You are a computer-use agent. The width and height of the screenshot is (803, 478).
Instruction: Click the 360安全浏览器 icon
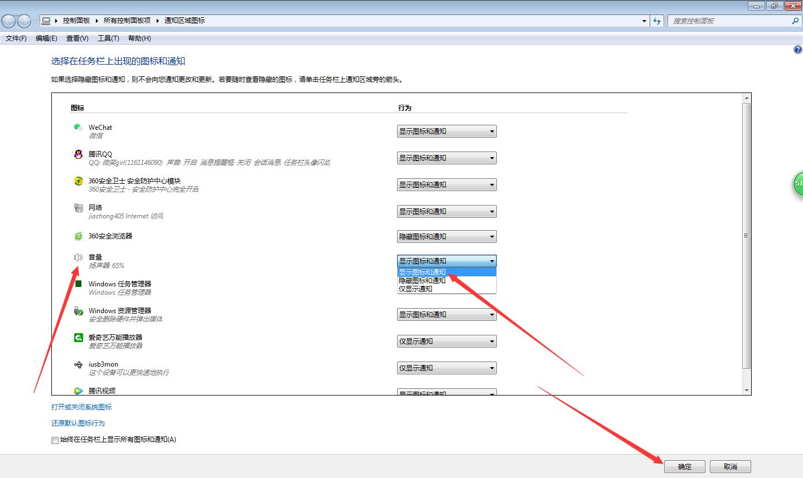[78, 236]
